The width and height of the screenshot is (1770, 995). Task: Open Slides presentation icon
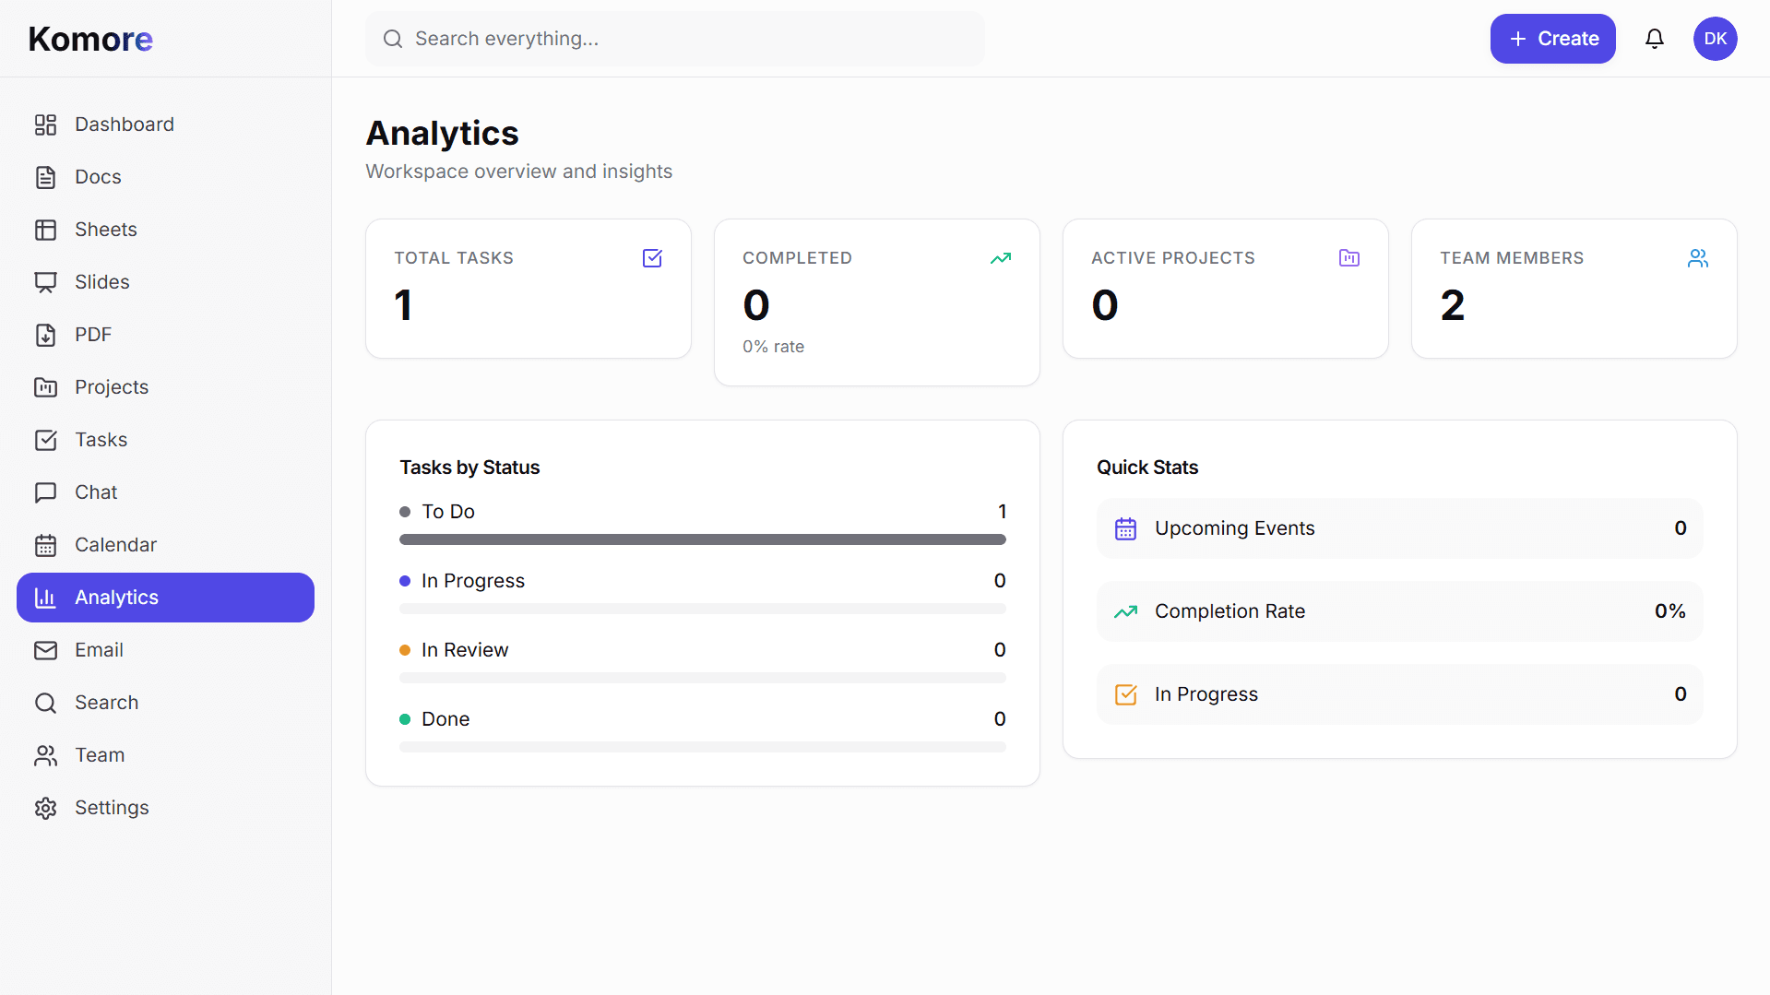pyautogui.click(x=46, y=281)
